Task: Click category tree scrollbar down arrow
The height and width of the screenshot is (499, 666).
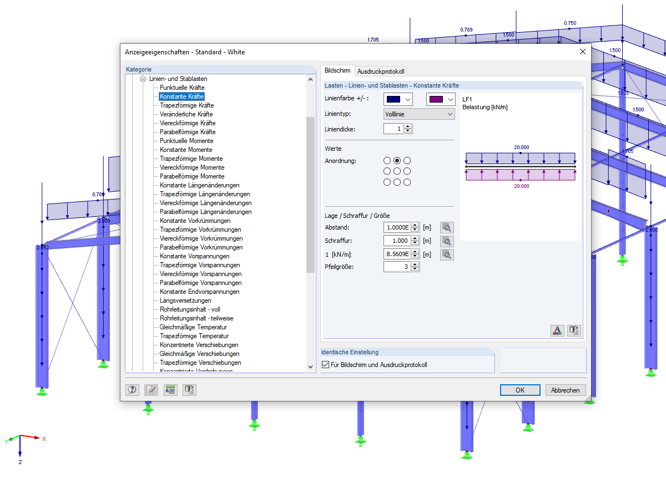Action: point(311,367)
